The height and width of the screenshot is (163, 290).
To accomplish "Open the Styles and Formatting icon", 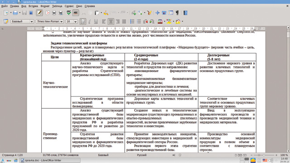I will coord(5,21).
